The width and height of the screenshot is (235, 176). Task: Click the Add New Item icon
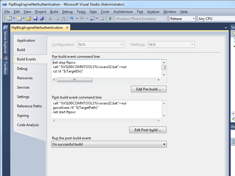19,18
